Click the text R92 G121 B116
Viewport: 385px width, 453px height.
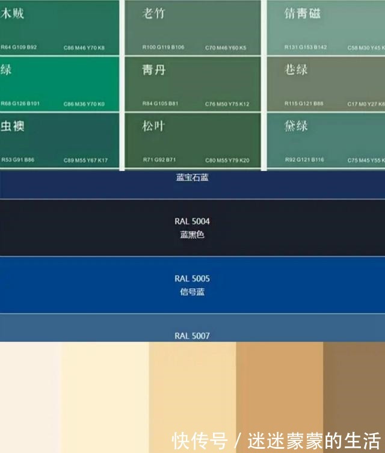coord(304,160)
